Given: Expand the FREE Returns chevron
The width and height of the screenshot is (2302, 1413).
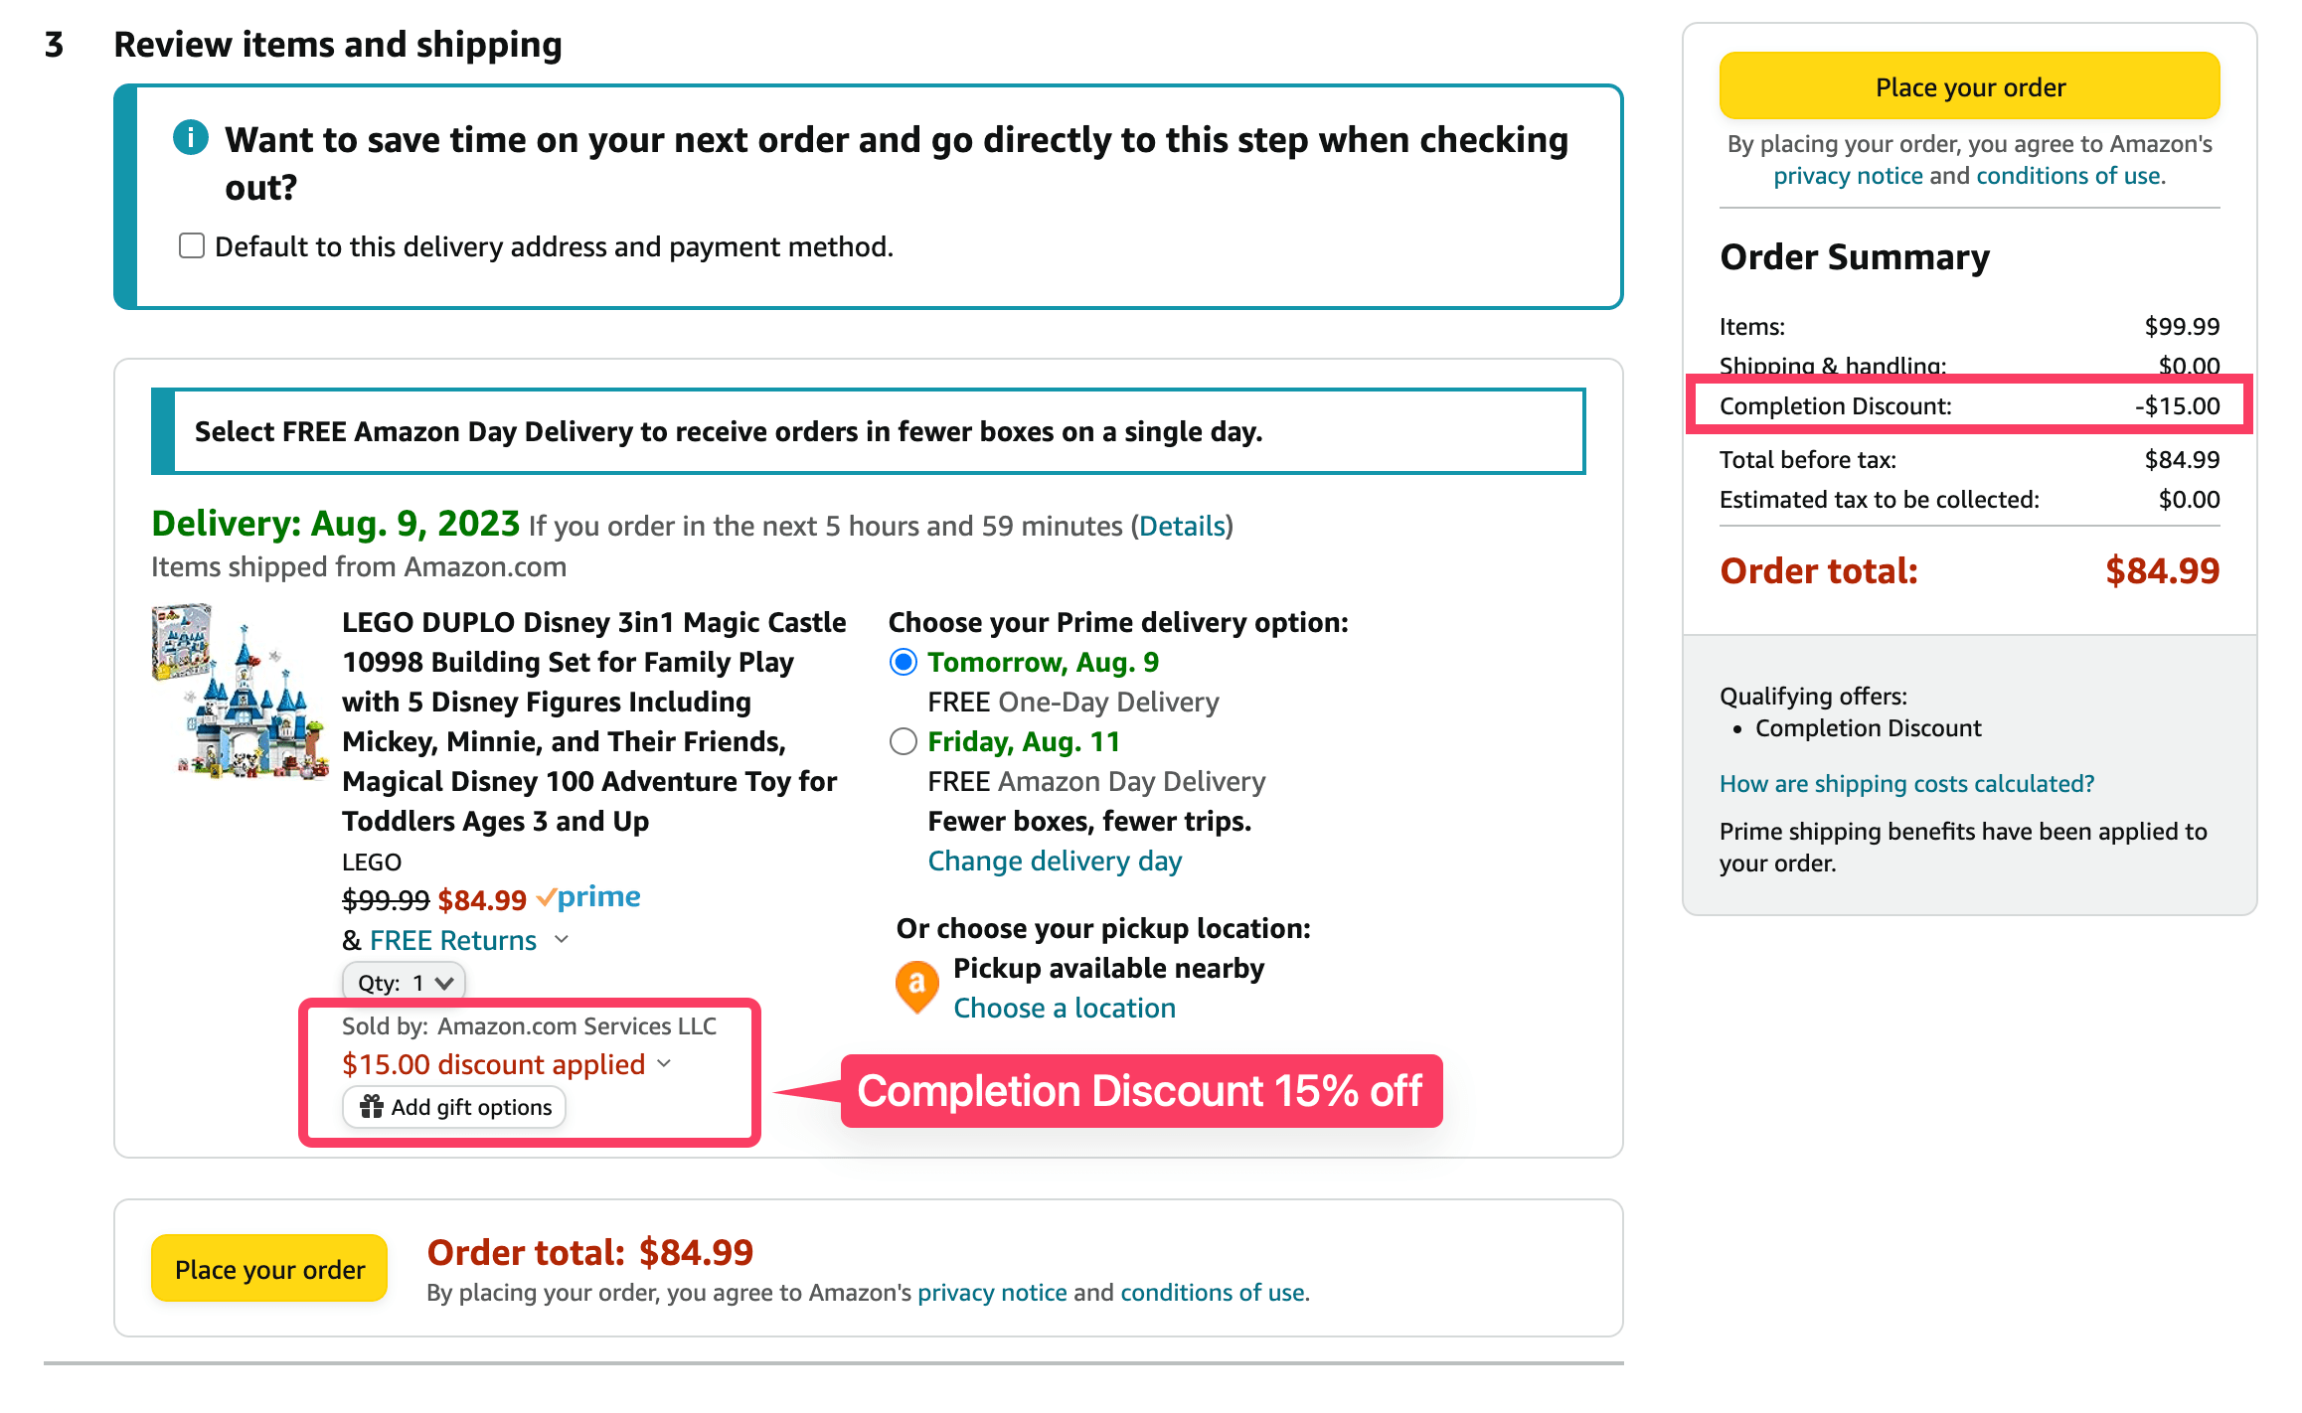Looking at the screenshot, I should 562,939.
